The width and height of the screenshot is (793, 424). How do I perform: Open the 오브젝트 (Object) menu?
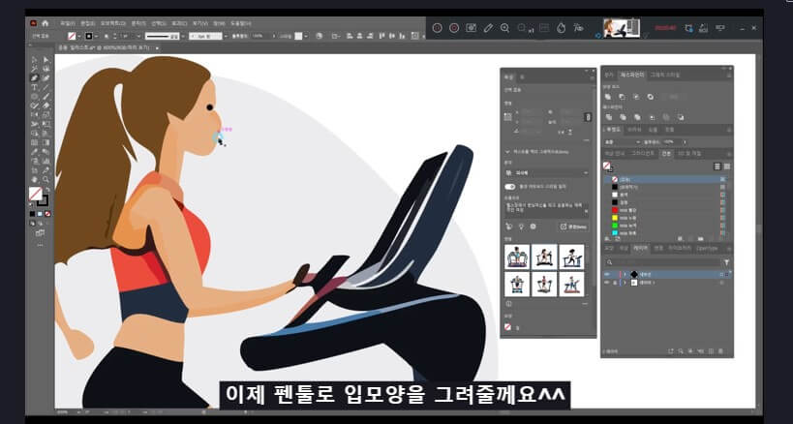[112, 23]
